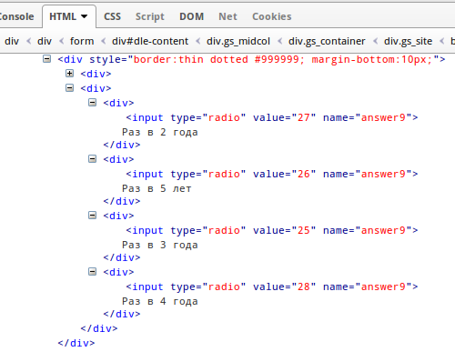Open the Cookies tab
This screenshot has height=352, width=455.
(272, 16)
